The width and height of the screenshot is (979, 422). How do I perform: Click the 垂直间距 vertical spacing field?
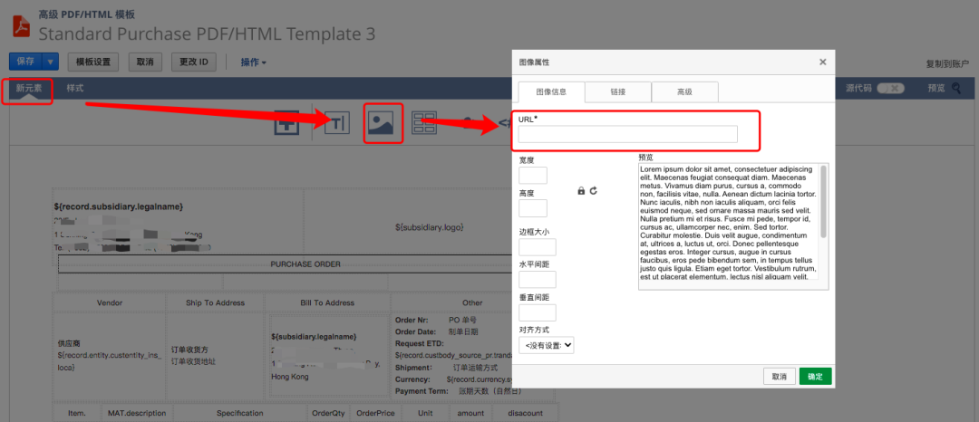537,313
